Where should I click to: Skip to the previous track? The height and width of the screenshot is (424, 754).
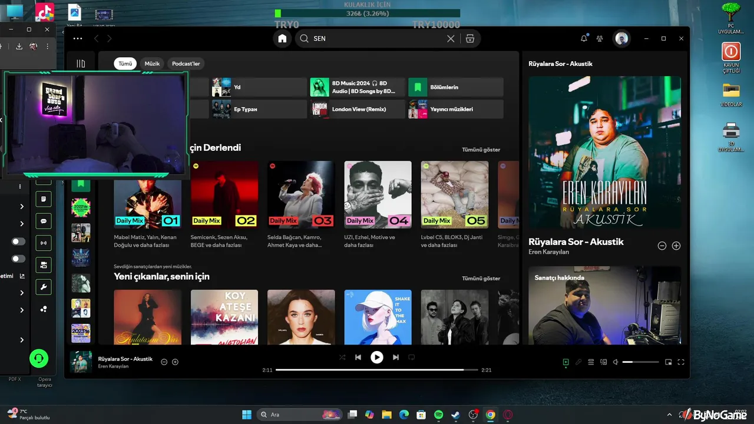click(x=358, y=357)
